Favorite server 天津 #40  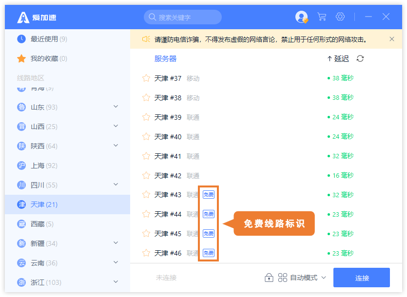(x=146, y=136)
